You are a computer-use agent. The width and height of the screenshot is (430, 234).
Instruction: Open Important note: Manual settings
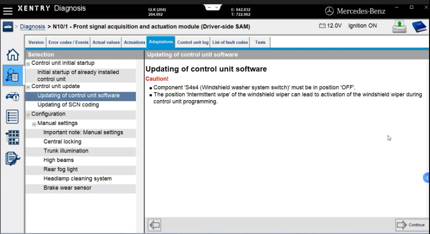(81, 133)
